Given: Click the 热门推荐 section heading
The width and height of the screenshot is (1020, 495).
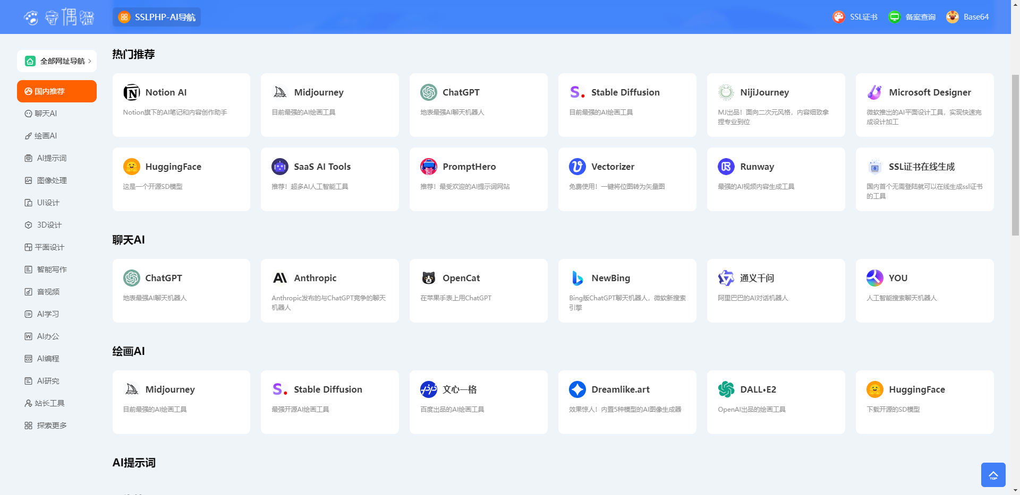Looking at the screenshot, I should click(133, 54).
